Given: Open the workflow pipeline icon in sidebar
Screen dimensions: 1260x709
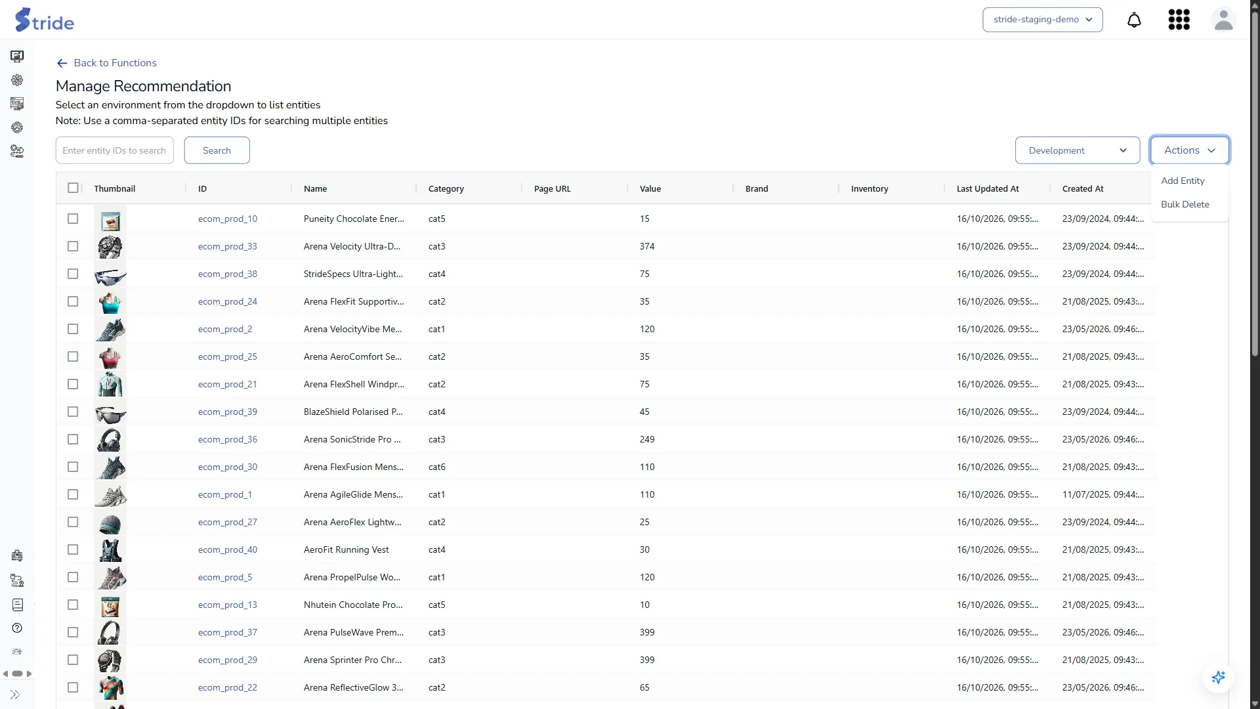Looking at the screenshot, I should click(17, 151).
